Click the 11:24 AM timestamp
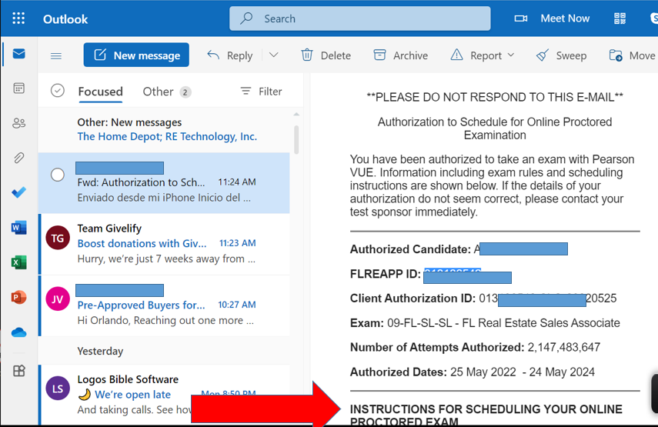 237,182
